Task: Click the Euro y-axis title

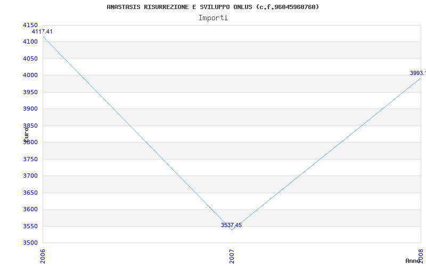Action: coord(26,135)
